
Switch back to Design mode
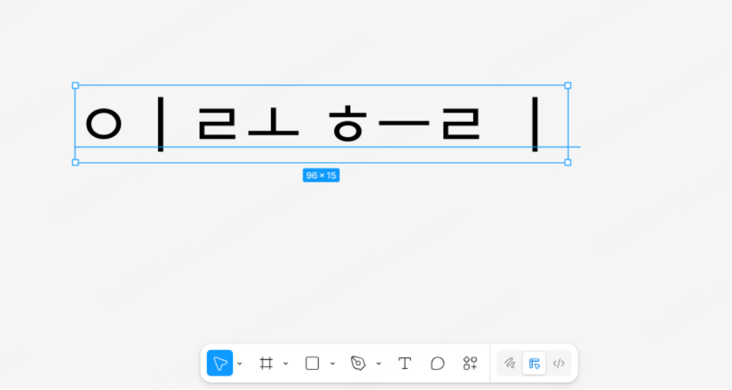tap(534, 363)
